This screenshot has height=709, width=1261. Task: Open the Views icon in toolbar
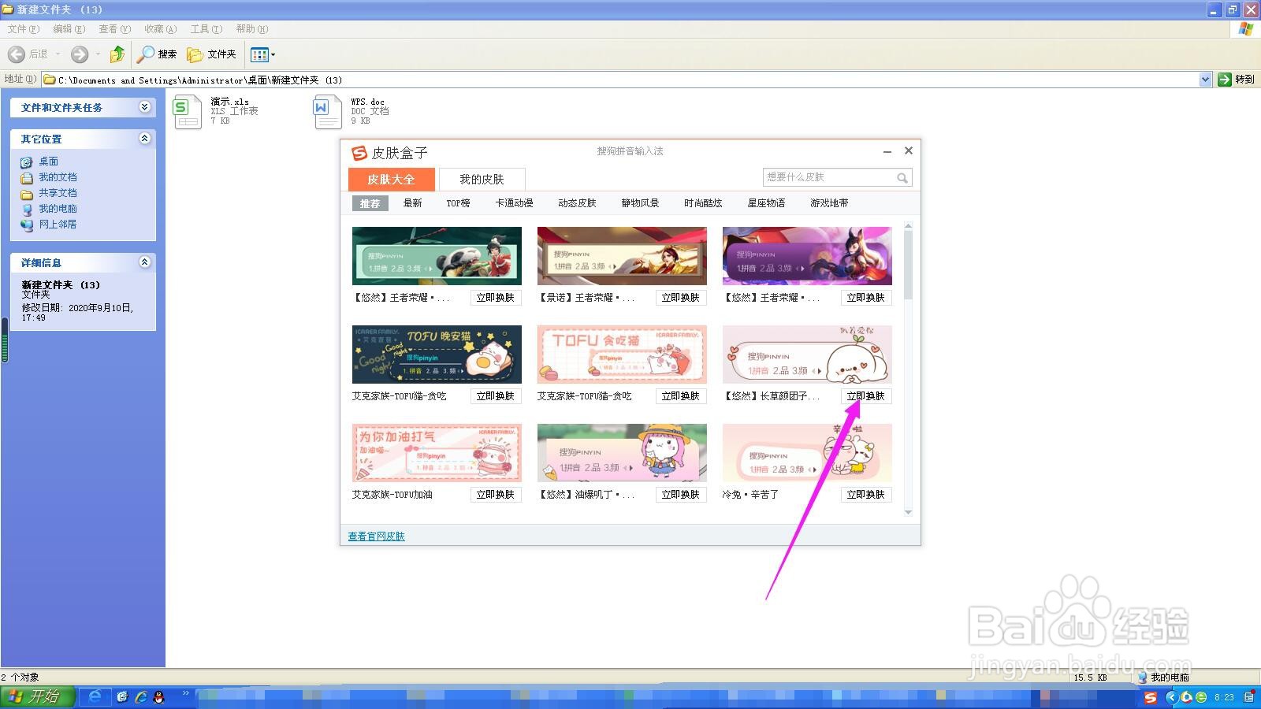(x=259, y=54)
